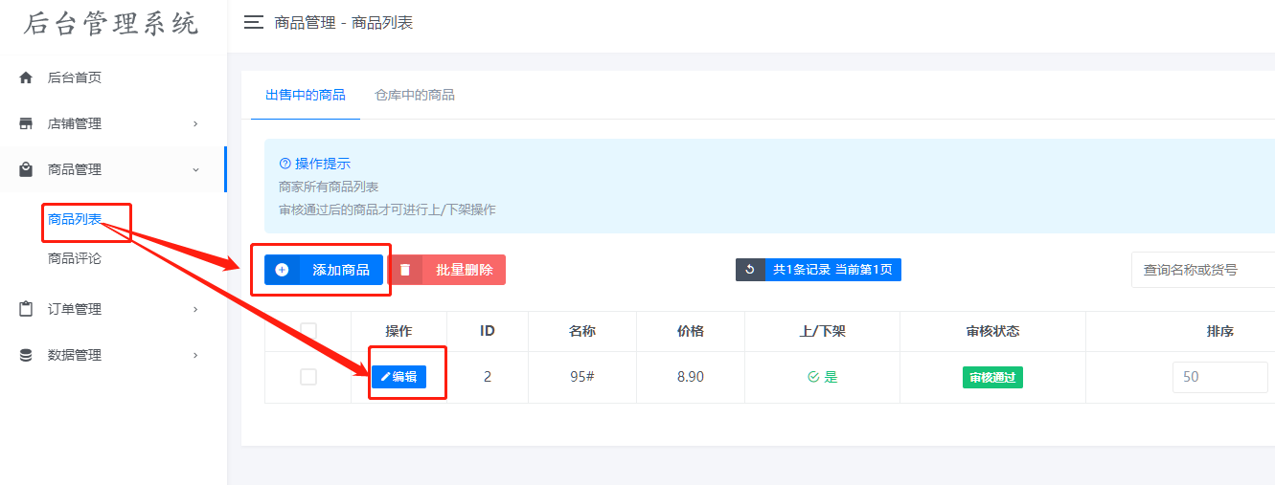
Task: Click the 编辑 button for product 95#
Action: 398,377
